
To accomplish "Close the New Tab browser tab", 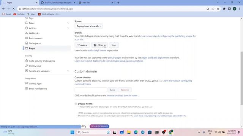I will click(x=112, y=3).
